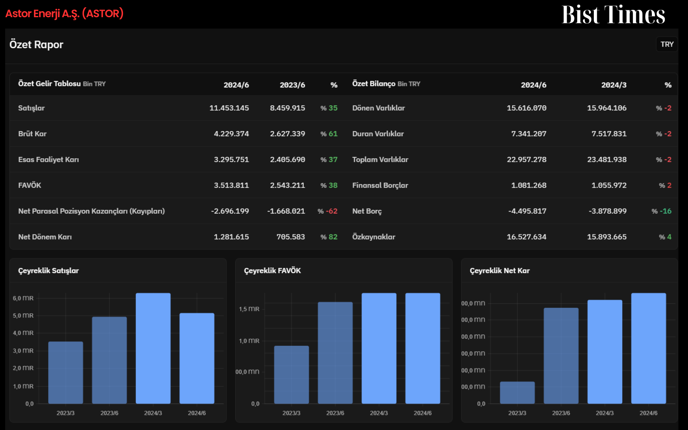688x430 pixels.
Task: Click the 2024/3 bar in Çeyreklik Satışlar
Action: click(153, 348)
